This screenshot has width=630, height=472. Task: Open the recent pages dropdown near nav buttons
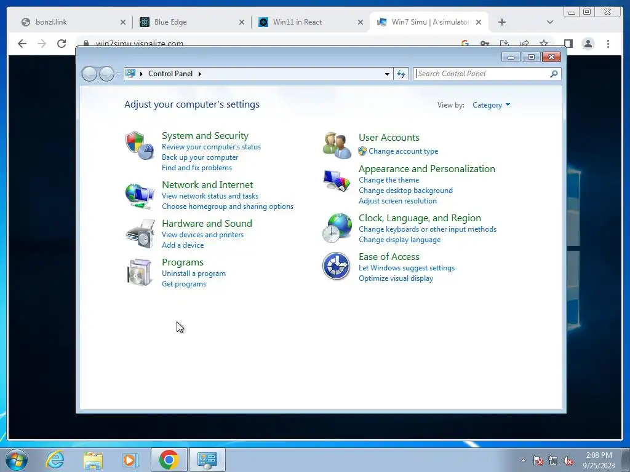[119, 74]
